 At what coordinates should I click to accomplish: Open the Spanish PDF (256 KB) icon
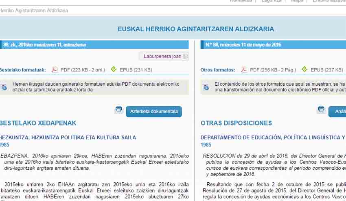click(243, 69)
